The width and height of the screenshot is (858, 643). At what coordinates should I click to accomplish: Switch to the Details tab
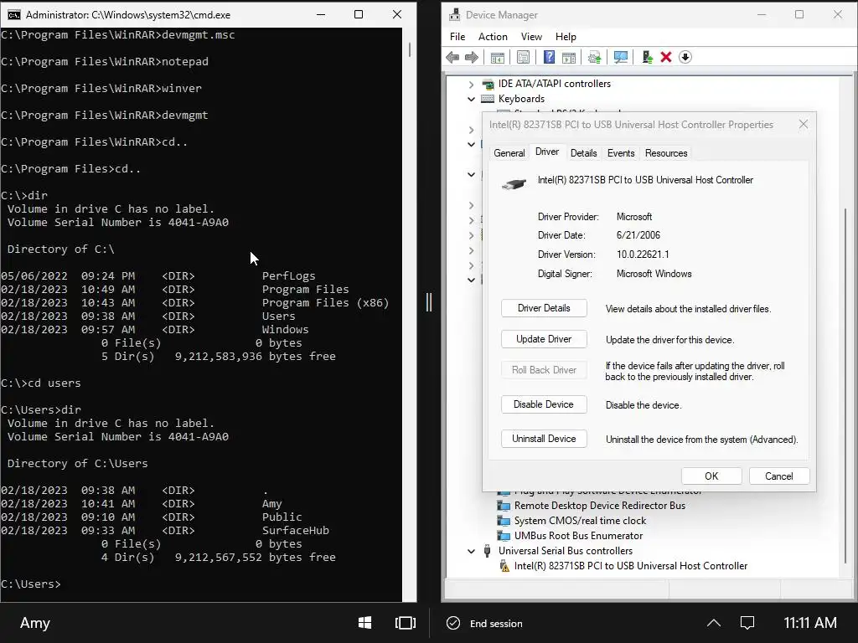click(584, 153)
